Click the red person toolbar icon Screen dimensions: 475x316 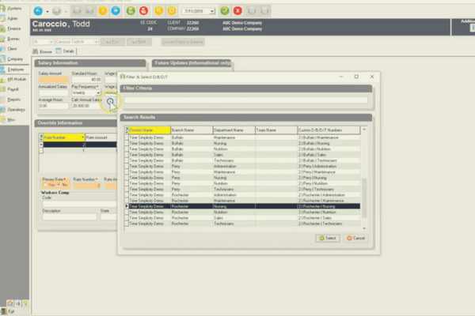(x=143, y=11)
